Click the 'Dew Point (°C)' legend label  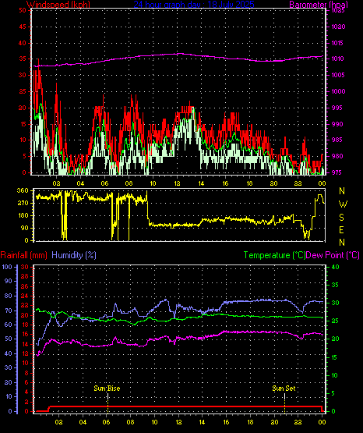pos(333,255)
